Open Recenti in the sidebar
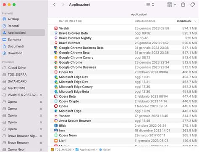The image size is (199, 152). (23, 26)
